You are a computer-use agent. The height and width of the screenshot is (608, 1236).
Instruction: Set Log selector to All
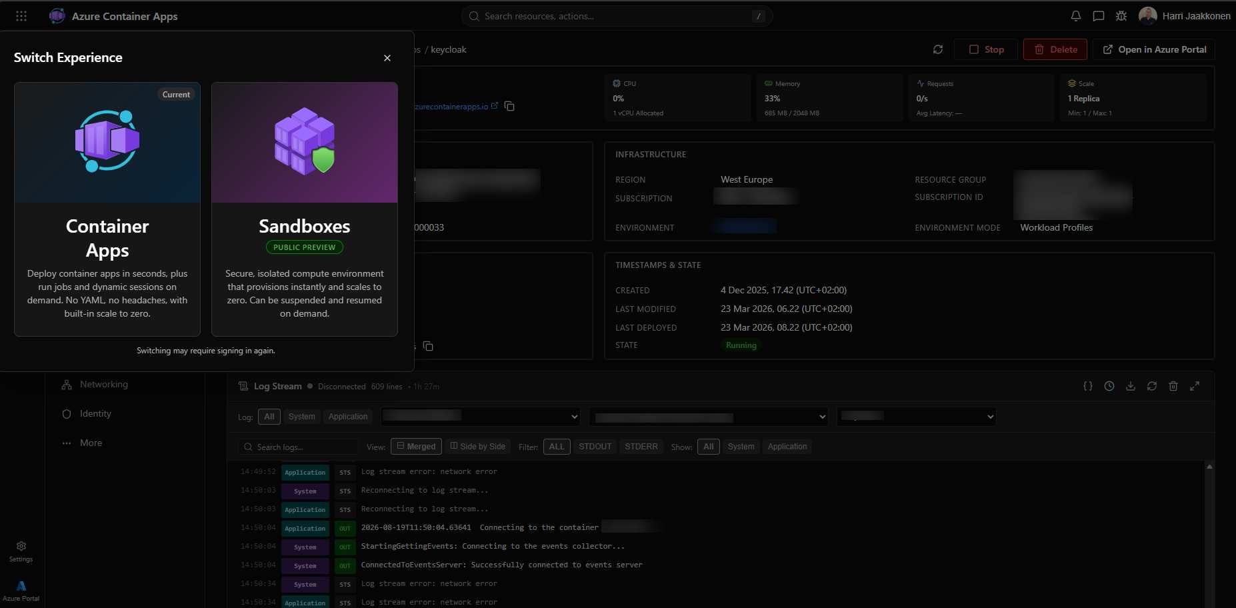(x=269, y=417)
